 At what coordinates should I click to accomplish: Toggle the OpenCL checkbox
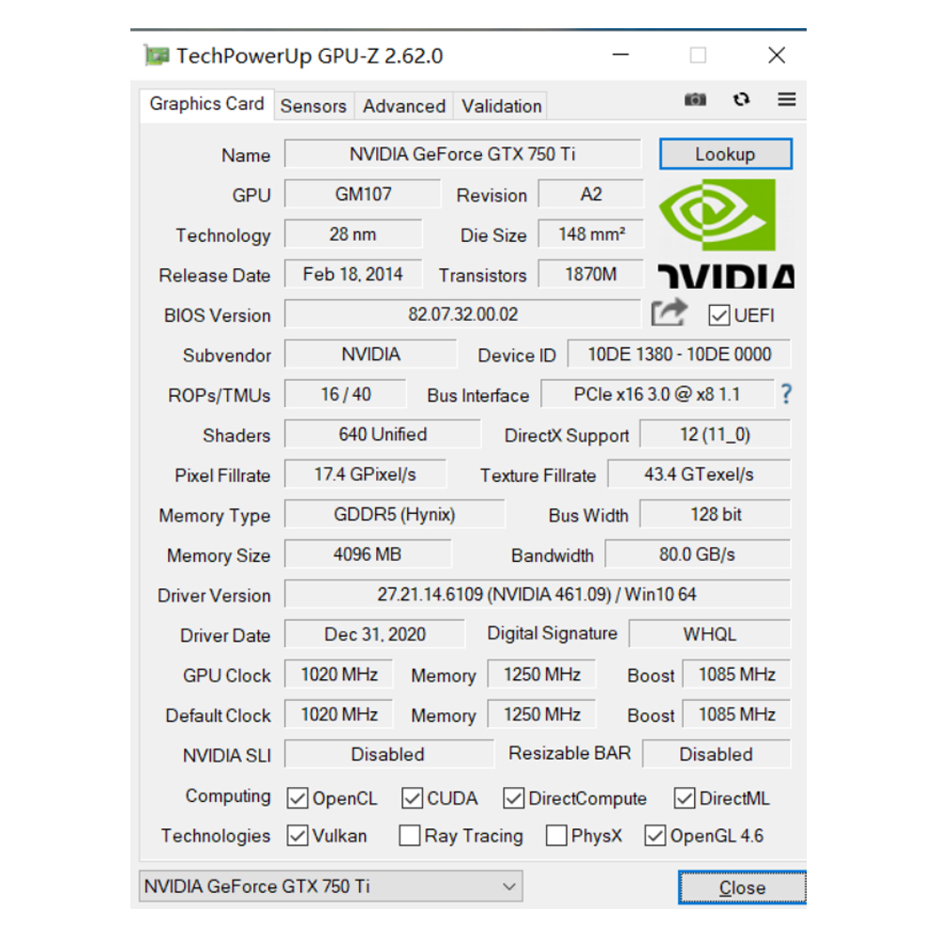tap(297, 798)
